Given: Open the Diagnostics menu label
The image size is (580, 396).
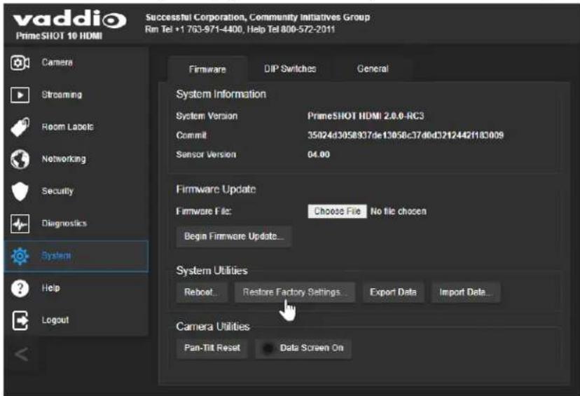Looking at the screenshot, I should (64, 223).
